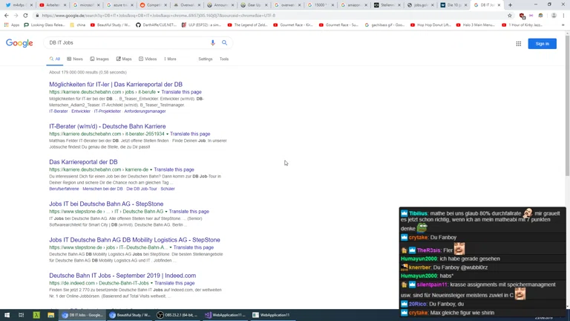Image resolution: width=570 pixels, height=321 pixels.
Task: Switch to the News results tab
Action: pos(75,59)
